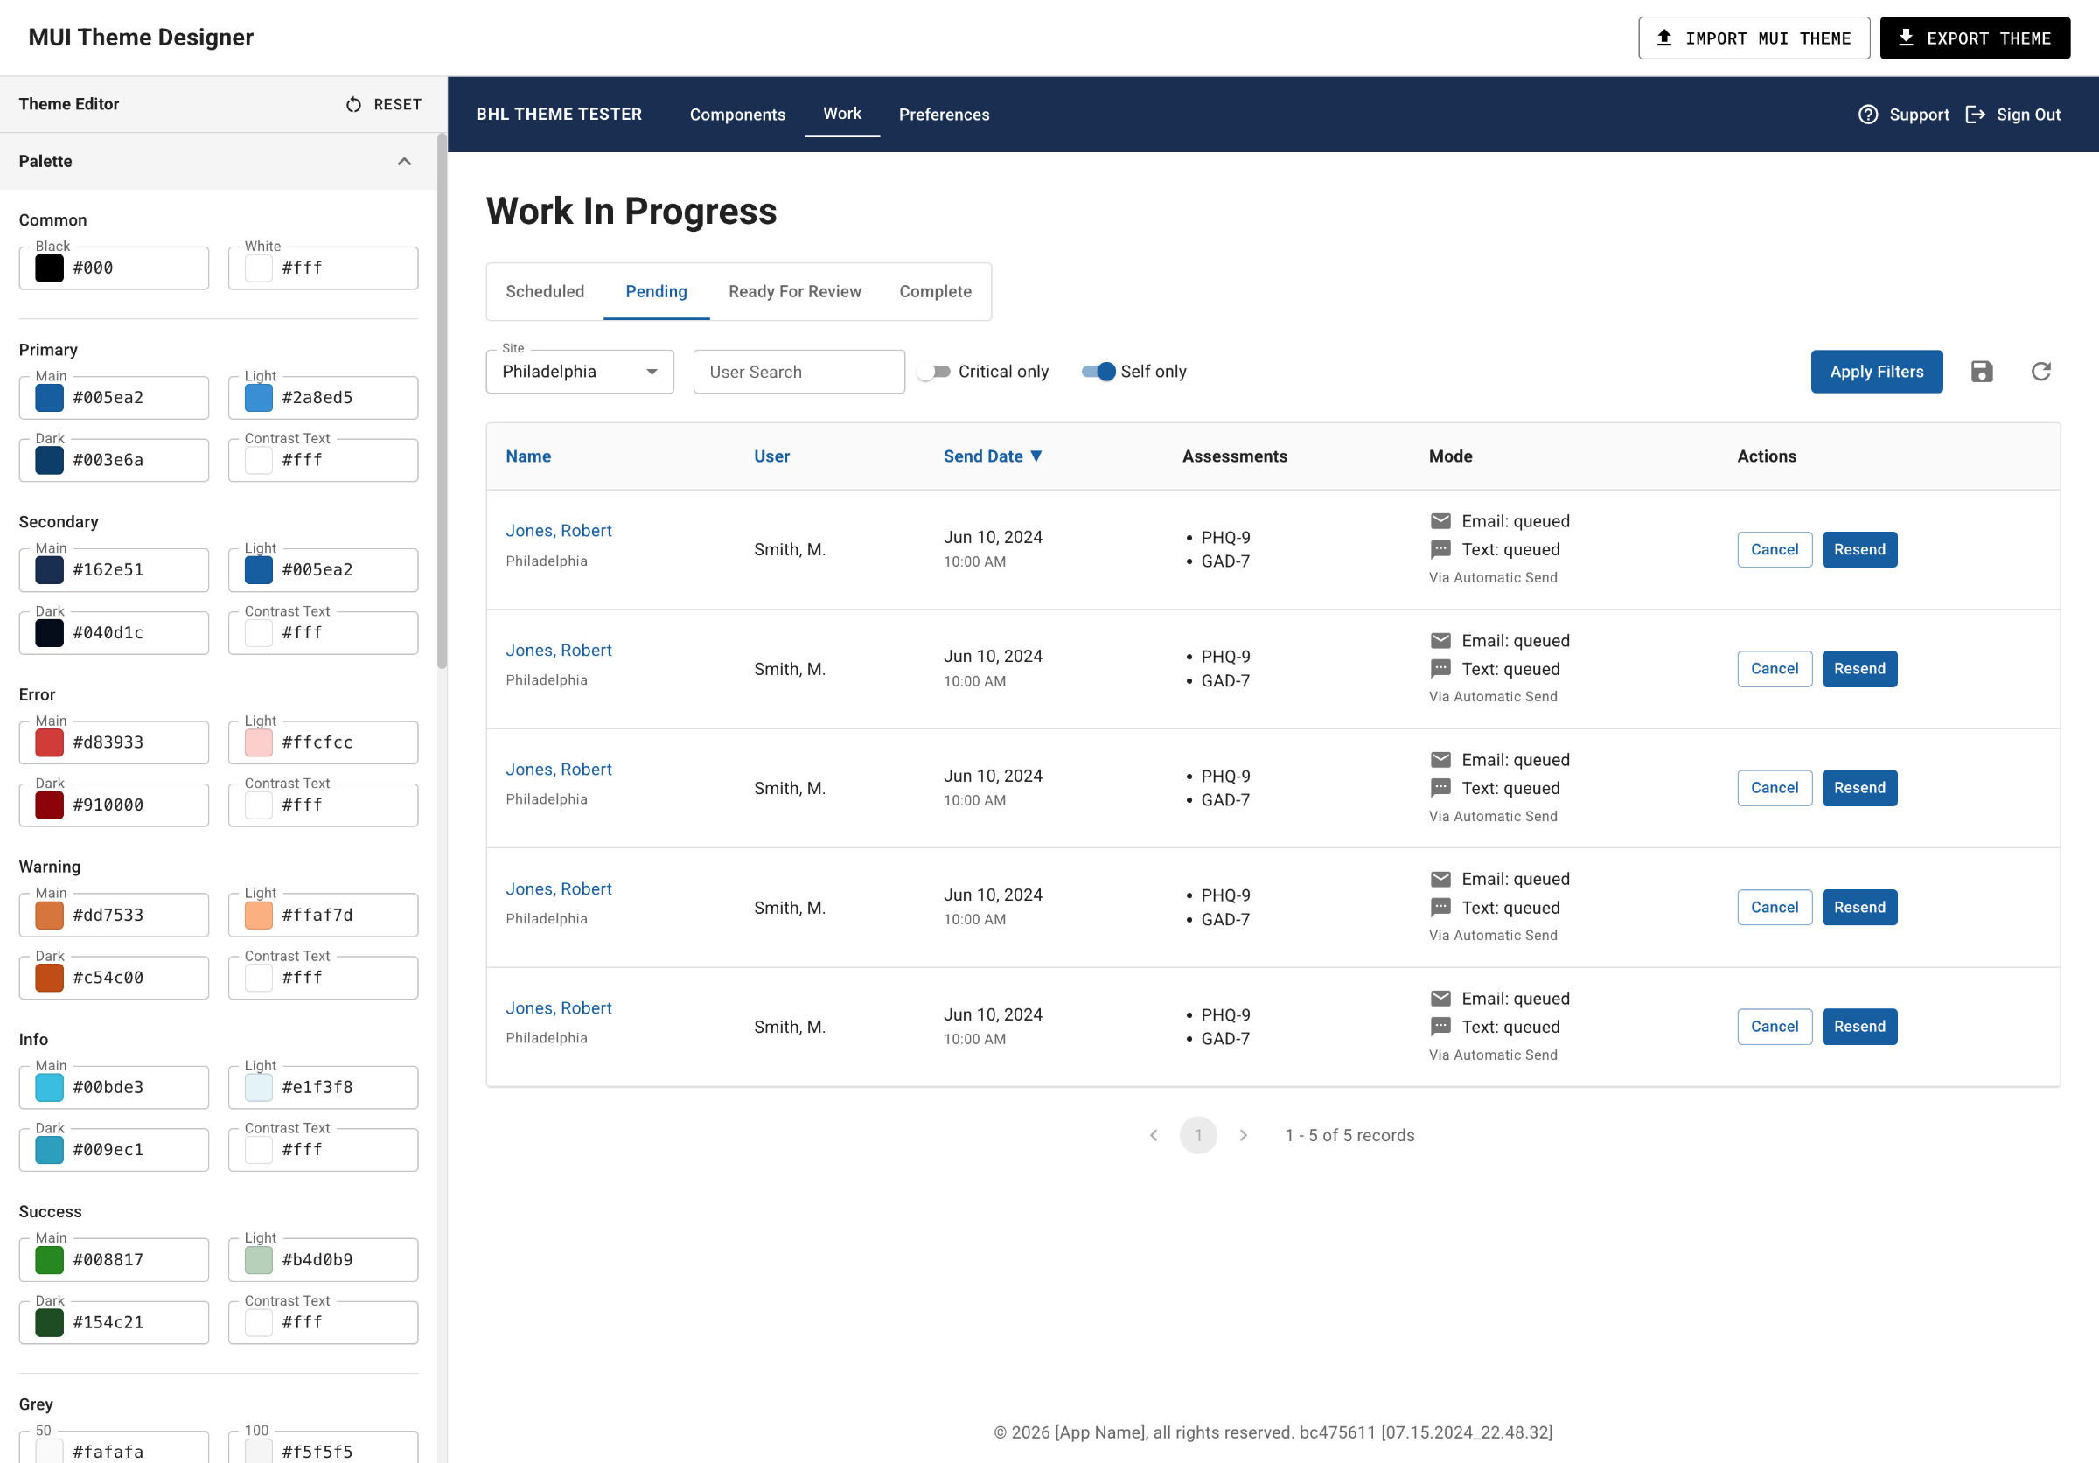Click the Reset theme icon
2099x1463 pixels.
coord(355,104)
